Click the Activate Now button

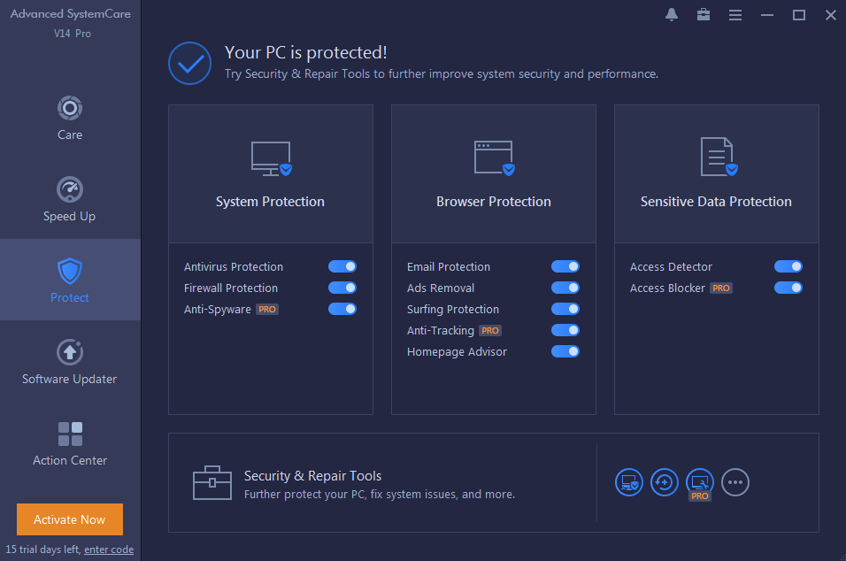pos(70,519)
